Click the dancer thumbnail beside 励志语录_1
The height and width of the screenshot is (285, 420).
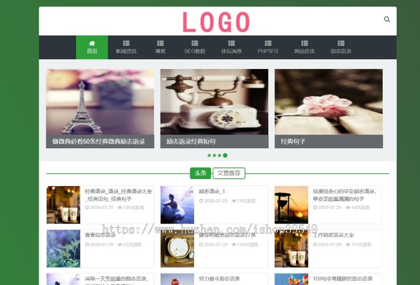point(177,205)
